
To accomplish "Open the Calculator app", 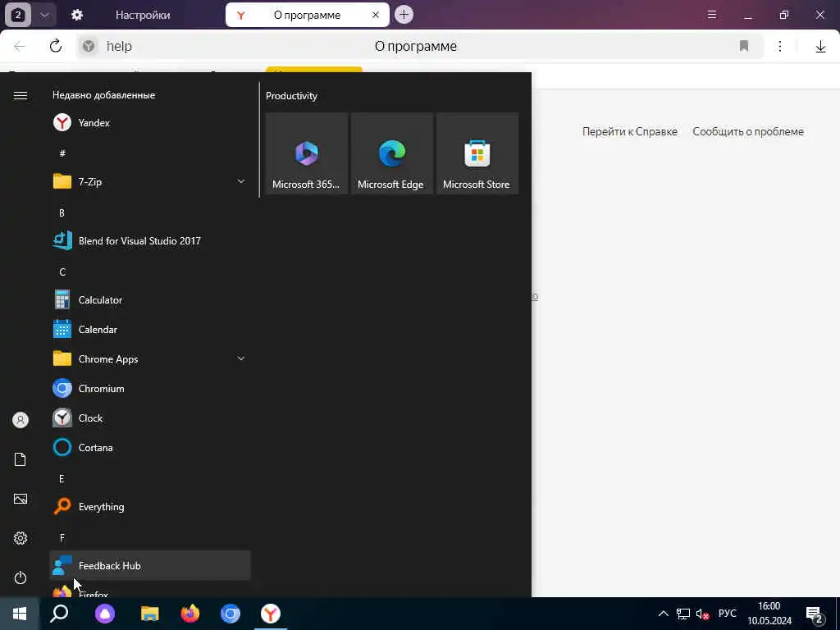I will tap(150, 300).
